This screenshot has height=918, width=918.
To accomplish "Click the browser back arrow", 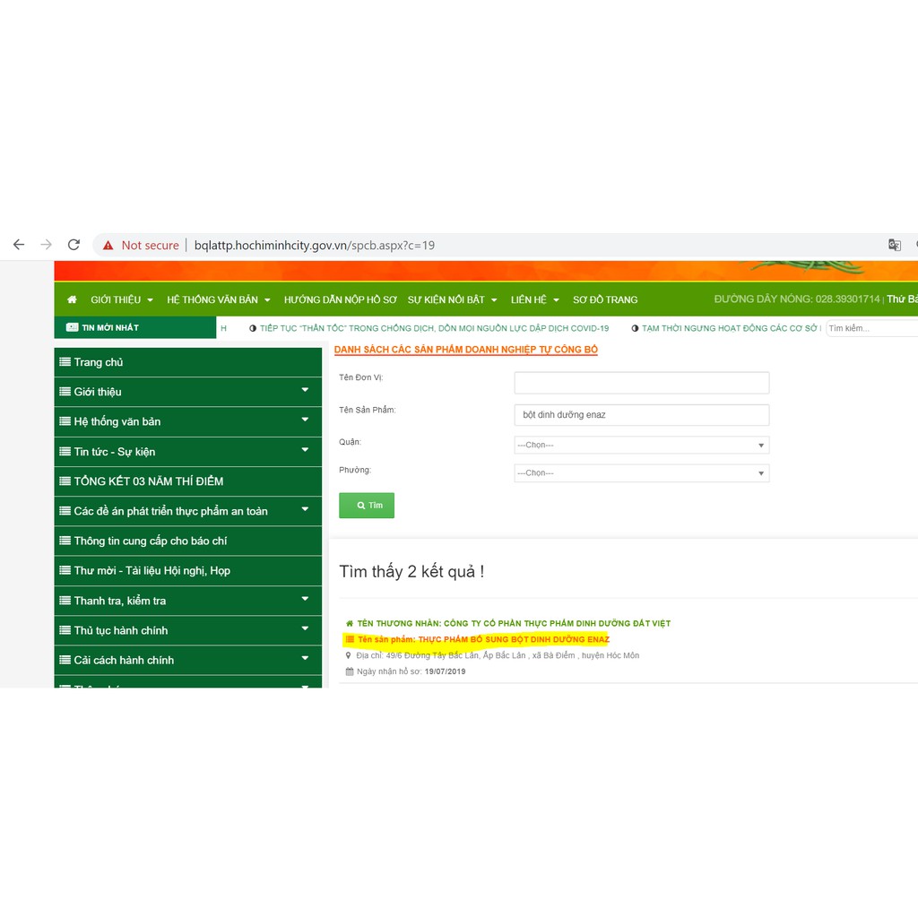I will tap(18, 245).
